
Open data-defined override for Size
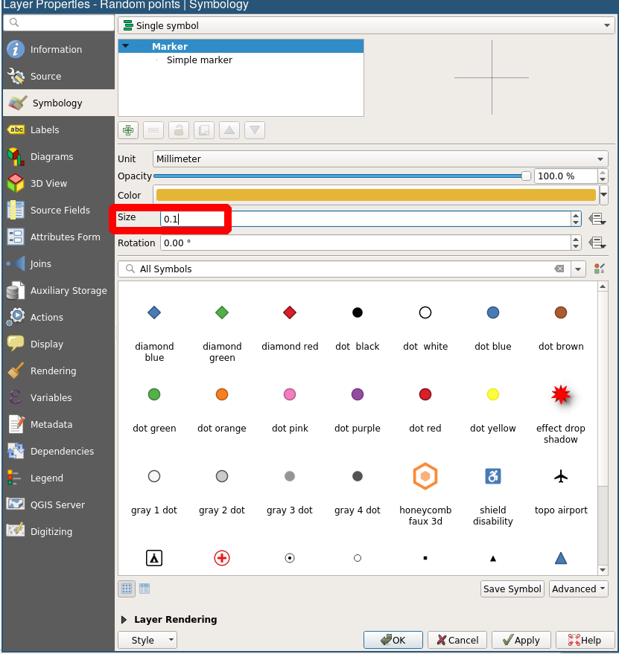pos(597,219)
